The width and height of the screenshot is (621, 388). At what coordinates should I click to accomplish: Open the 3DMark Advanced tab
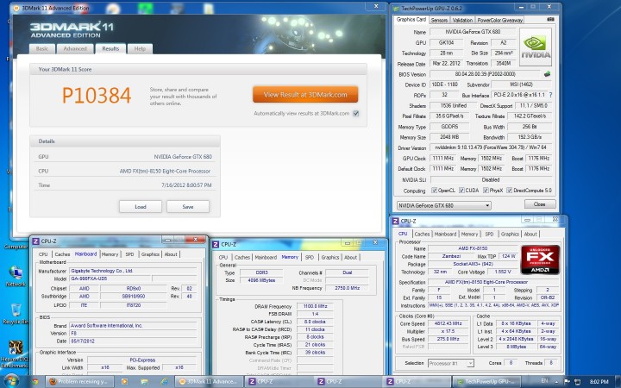(x=75, y=48)
